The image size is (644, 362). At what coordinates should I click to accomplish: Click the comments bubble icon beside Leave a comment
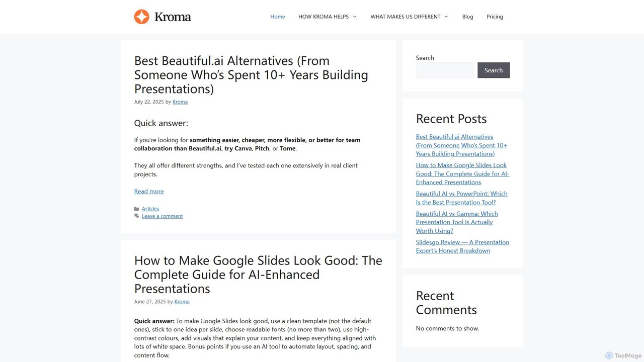tap(137, 216)
